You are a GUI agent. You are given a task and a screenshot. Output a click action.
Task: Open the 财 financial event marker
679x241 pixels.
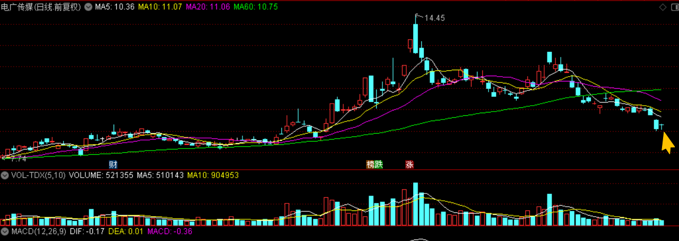point(113,164)
